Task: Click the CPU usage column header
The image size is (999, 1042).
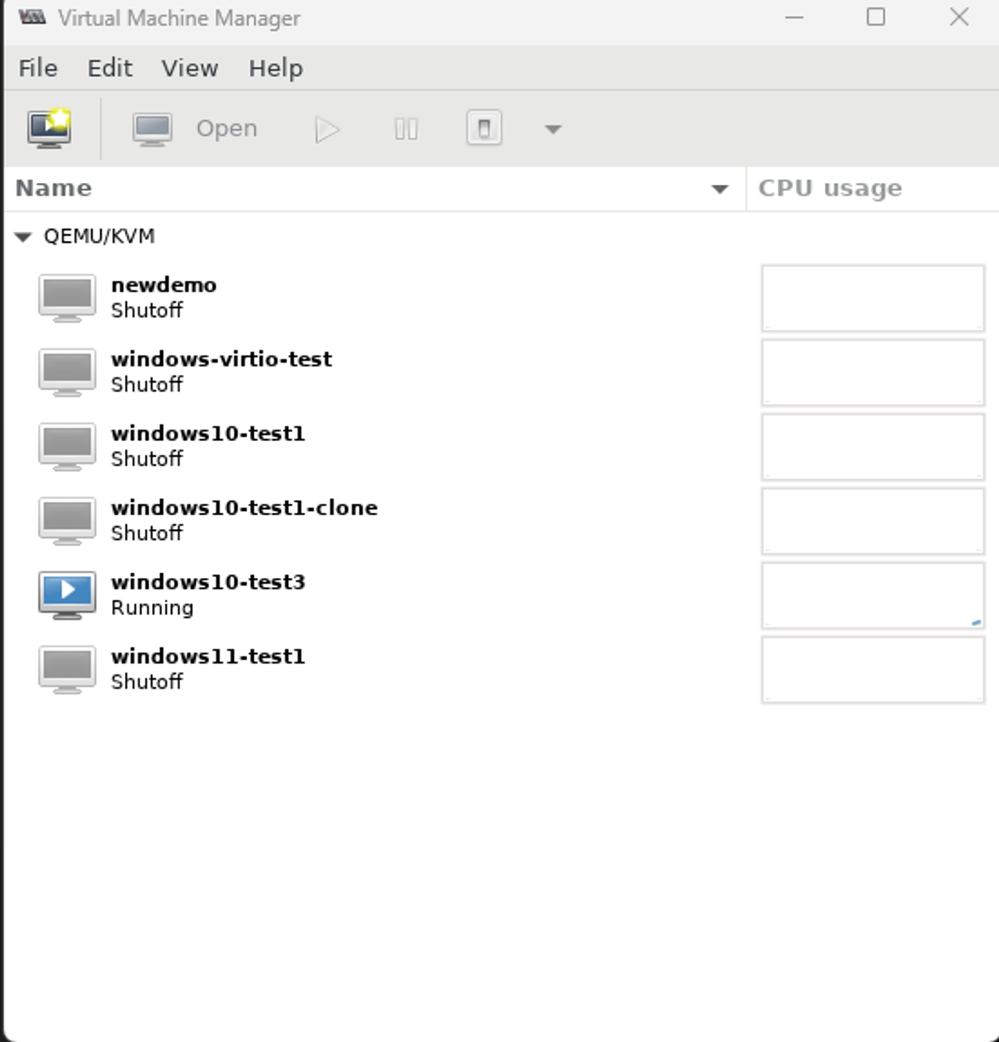Action: coord(830,189)
